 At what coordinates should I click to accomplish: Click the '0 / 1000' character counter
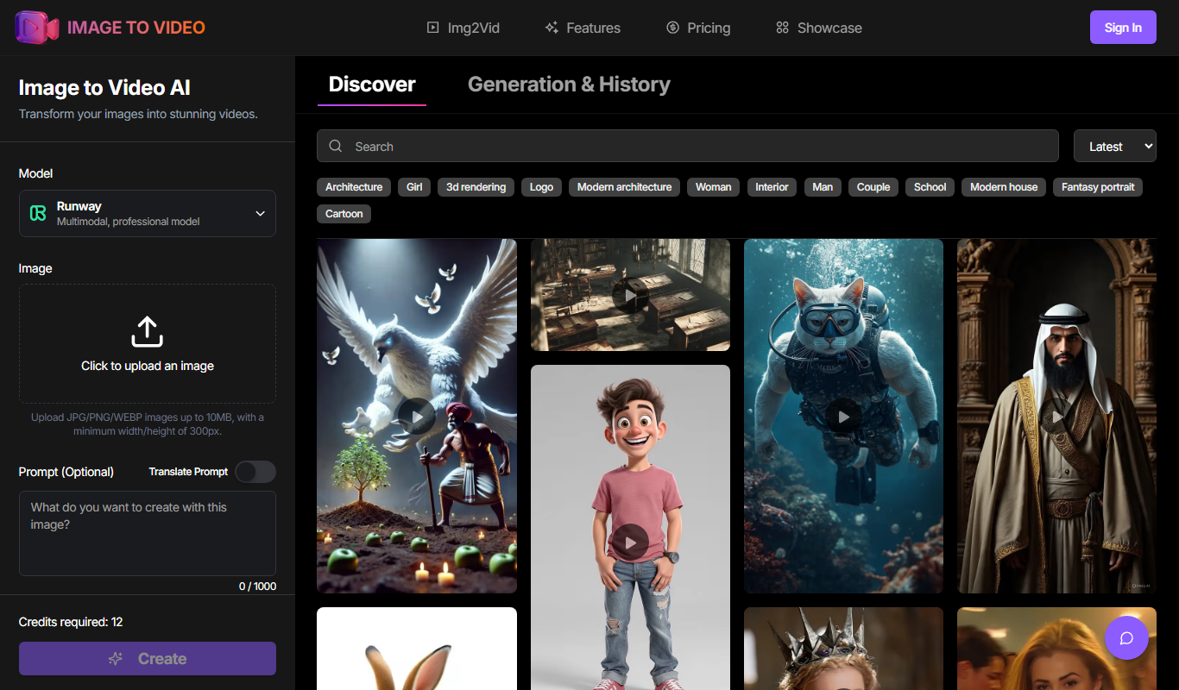click(257, 586)
